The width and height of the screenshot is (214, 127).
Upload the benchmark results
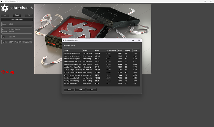(69, 90)
